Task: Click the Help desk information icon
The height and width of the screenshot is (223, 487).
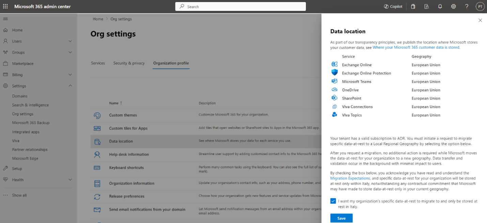Action: coord(97,155)
